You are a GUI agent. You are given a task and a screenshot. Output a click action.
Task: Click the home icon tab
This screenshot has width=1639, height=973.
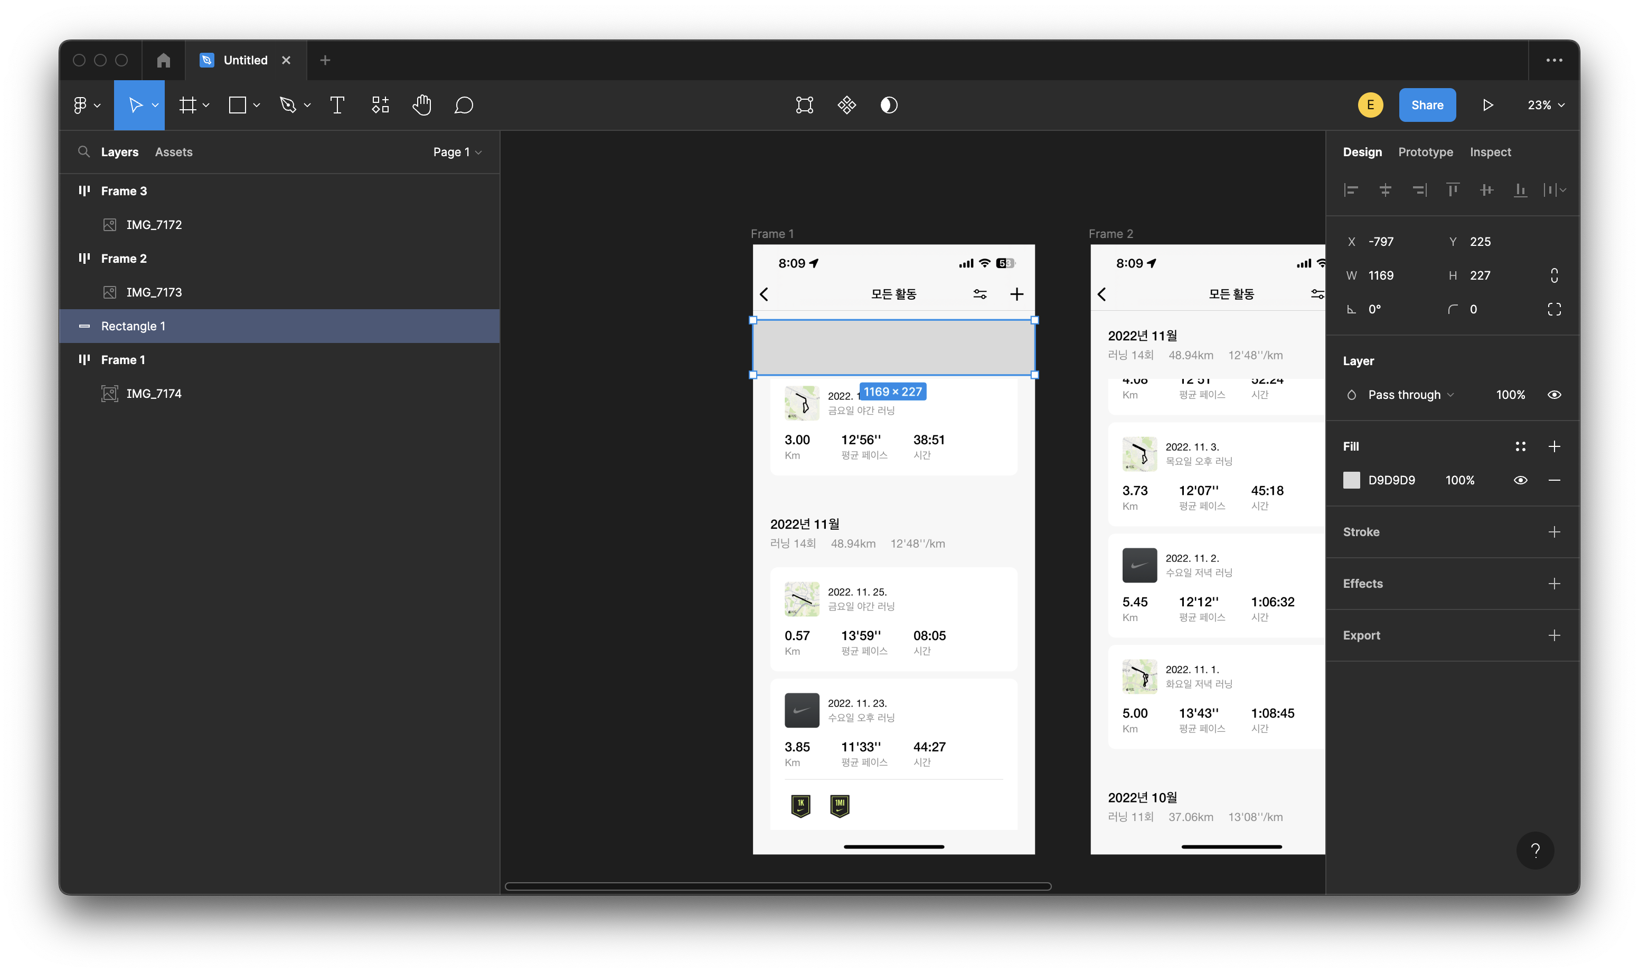[x=163, y=60]
